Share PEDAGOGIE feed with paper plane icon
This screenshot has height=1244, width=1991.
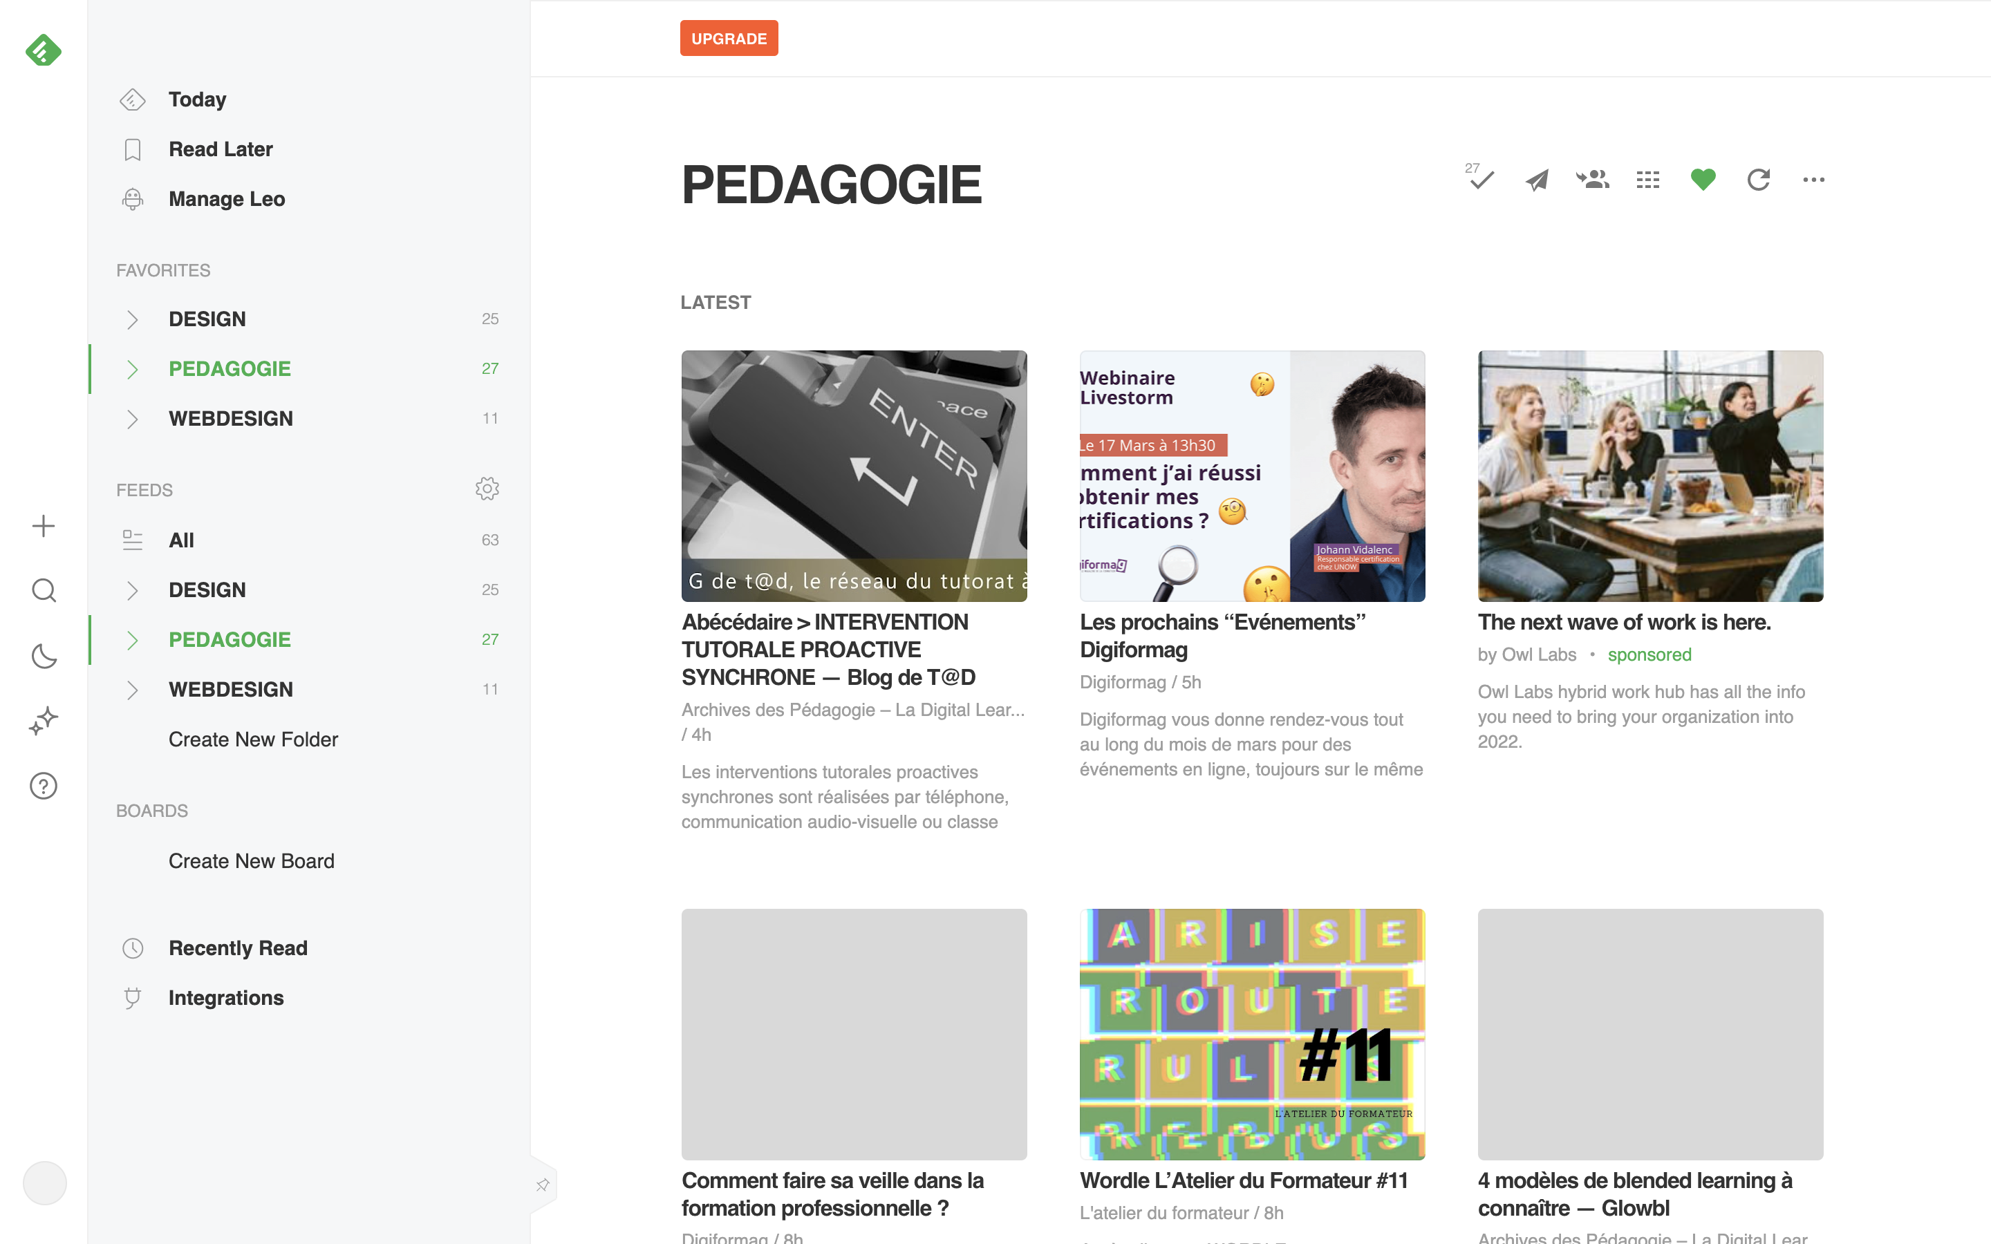1536,180
